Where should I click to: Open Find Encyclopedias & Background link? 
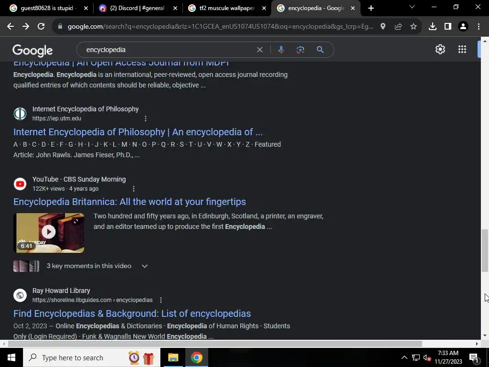[132, 313]
